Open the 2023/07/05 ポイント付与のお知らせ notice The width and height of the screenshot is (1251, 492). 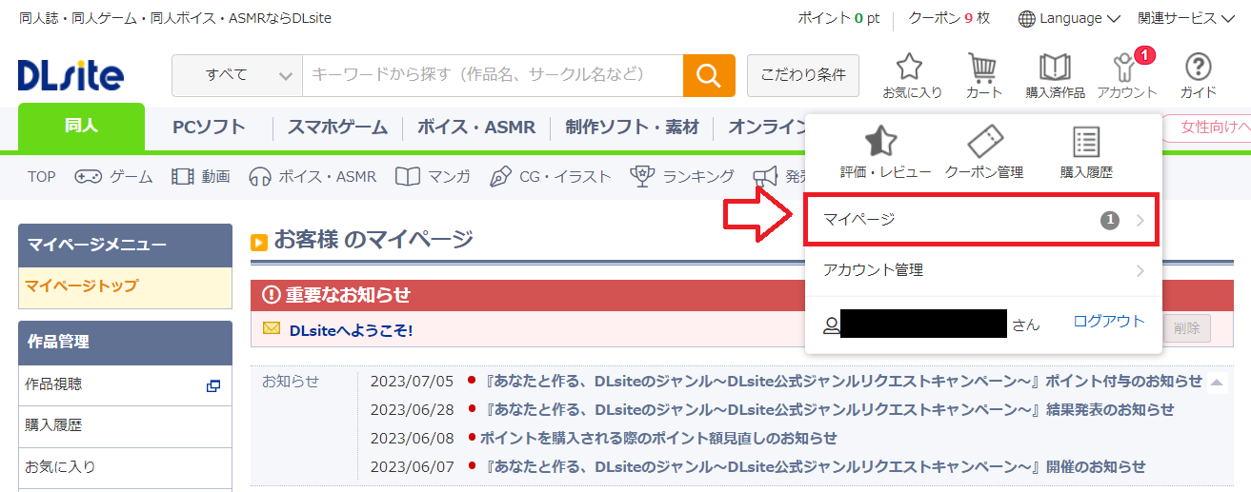[x=843, y=381]
